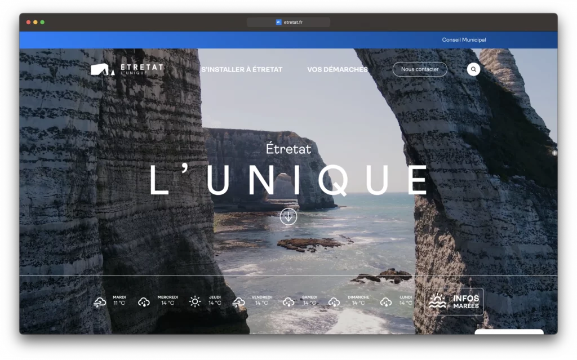Click the Lundi rain cloud icon
Image resolution: width=577 pixels, height=360 pixels.
[386, 302]
